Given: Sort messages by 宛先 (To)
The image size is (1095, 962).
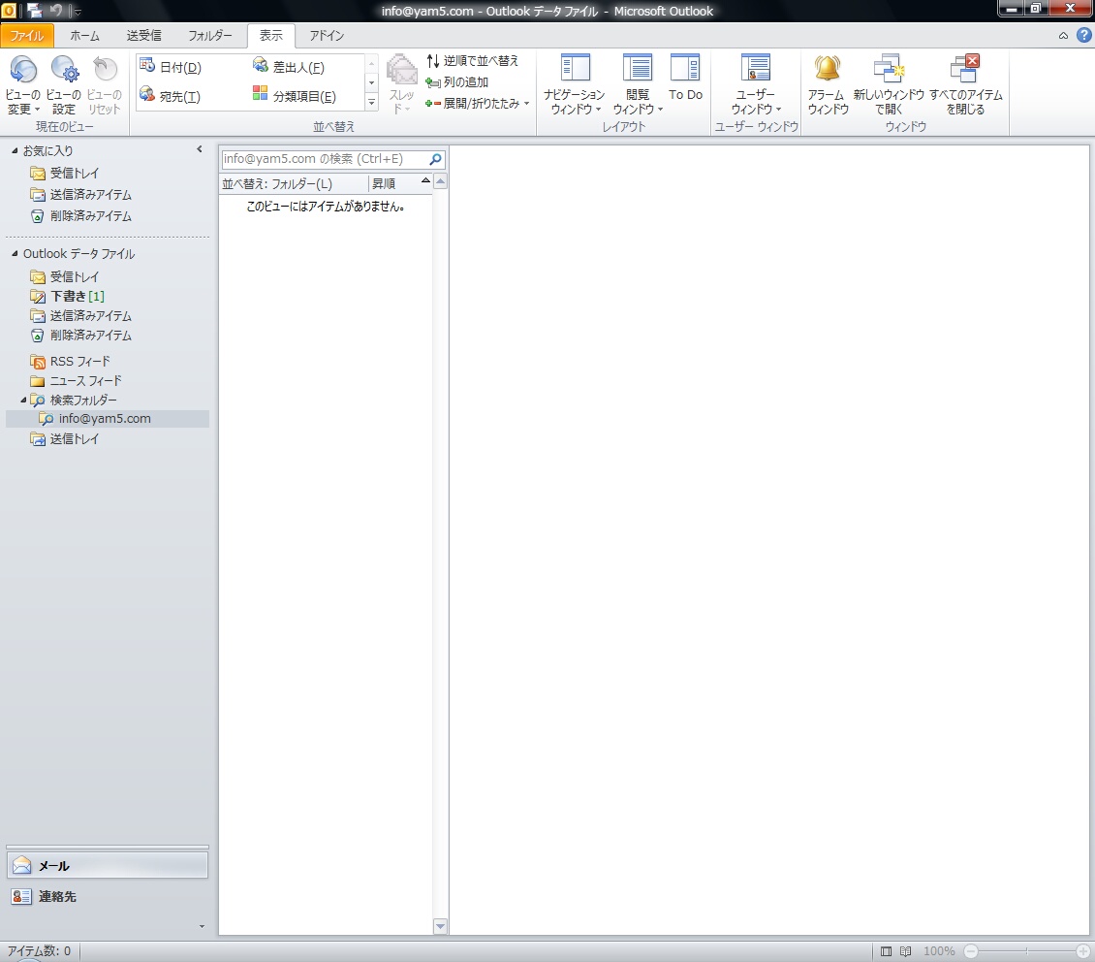Looking at the screenshot, I should click(x=171, y=96).
